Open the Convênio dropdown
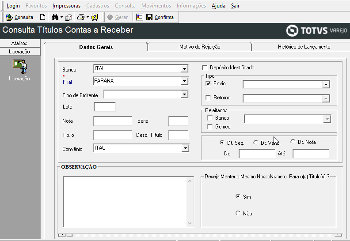350x241 pixels. (185, 148)
